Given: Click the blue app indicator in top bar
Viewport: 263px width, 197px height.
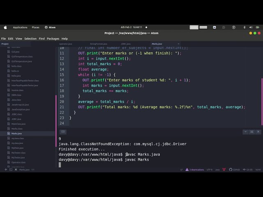Looking at the screenshot, I should point(215,27).
